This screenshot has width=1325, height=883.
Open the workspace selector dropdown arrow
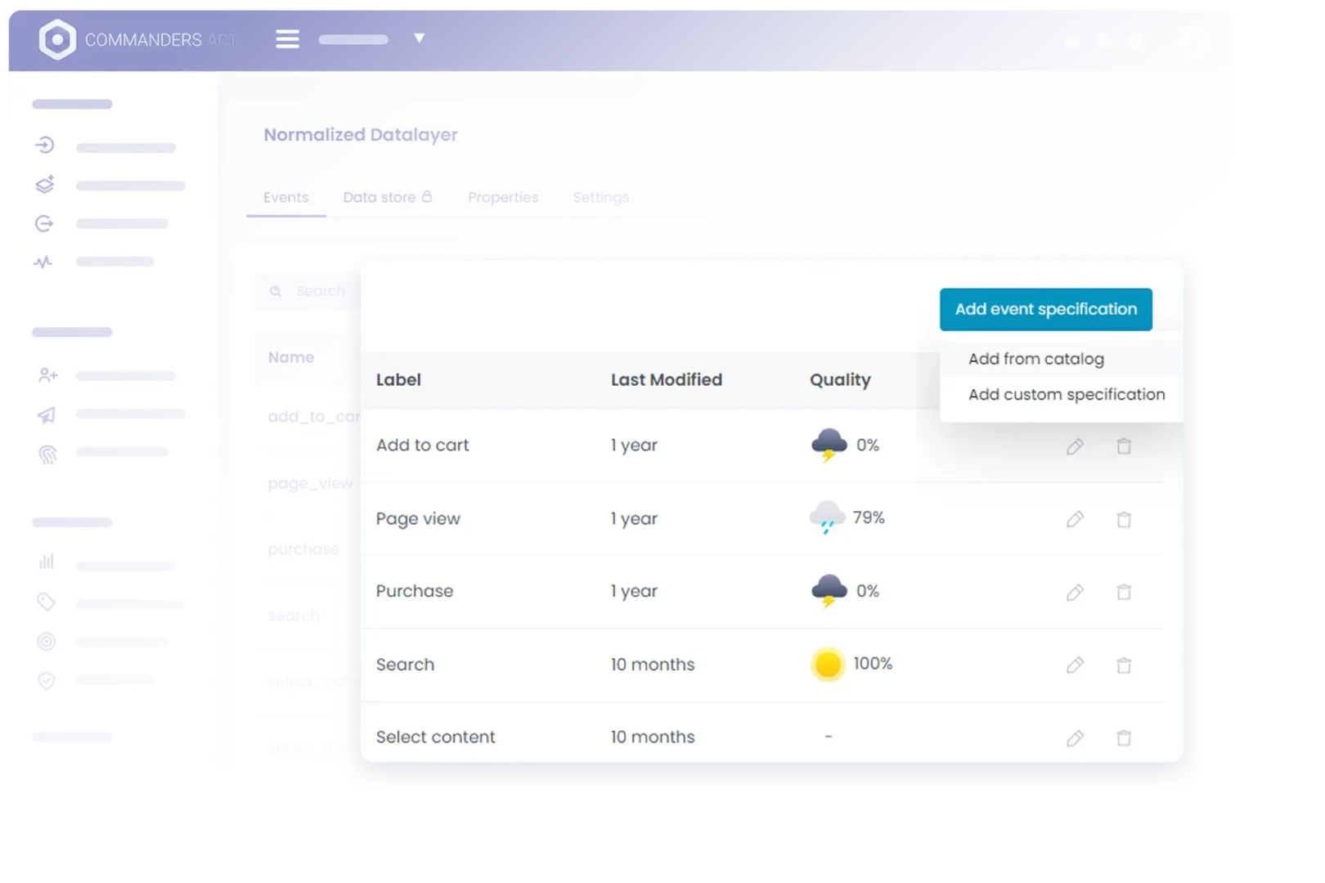[418, 38]
